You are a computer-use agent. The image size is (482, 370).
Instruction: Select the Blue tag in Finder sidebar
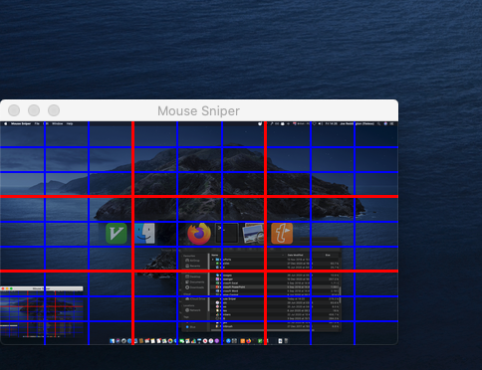coord(190,327)
